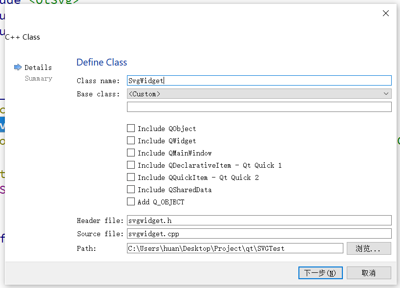Open the Base class dropdown
The image size is (400, 288).
[x=259, y=94]
